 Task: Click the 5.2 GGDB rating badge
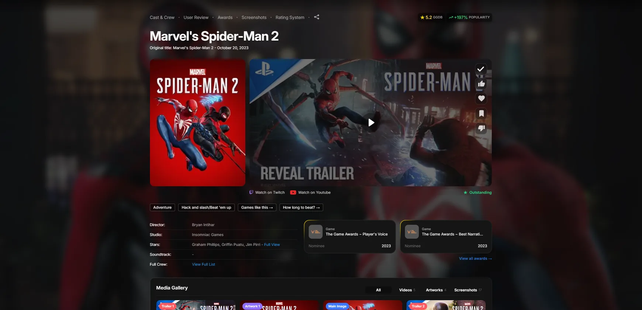click(431, 17)
